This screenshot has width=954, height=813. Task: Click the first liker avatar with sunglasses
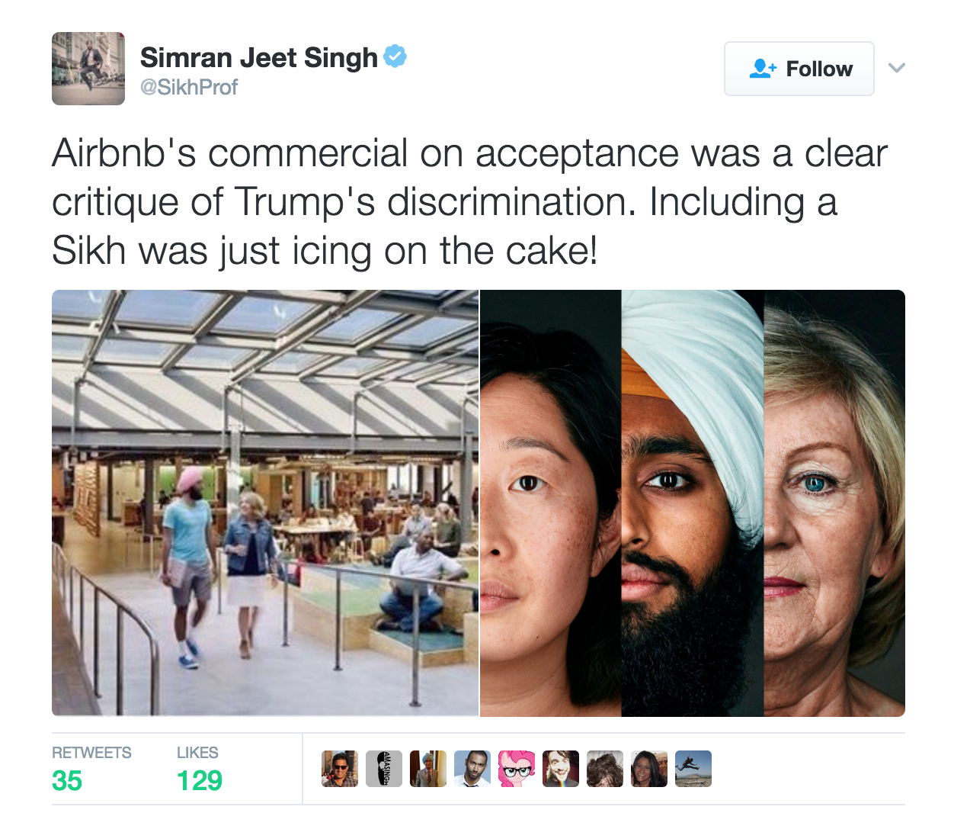click(x=340, y=769)
